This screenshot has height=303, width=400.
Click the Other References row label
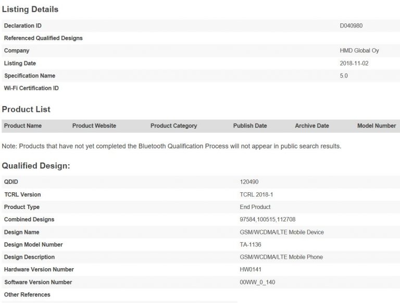(x=27, y=295)
